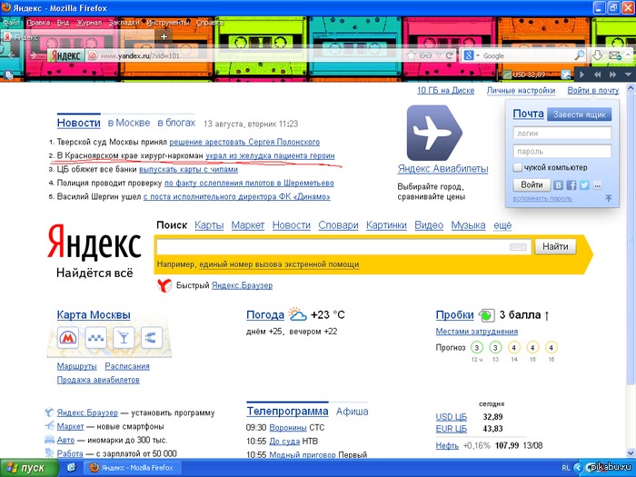Click the USD ЦБ exchange rate link

(x=451, y=417)
